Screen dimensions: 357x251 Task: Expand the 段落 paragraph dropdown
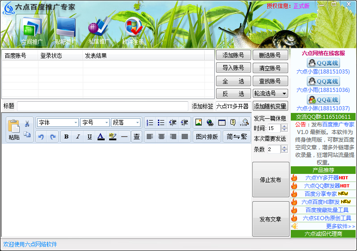point(126,122)
